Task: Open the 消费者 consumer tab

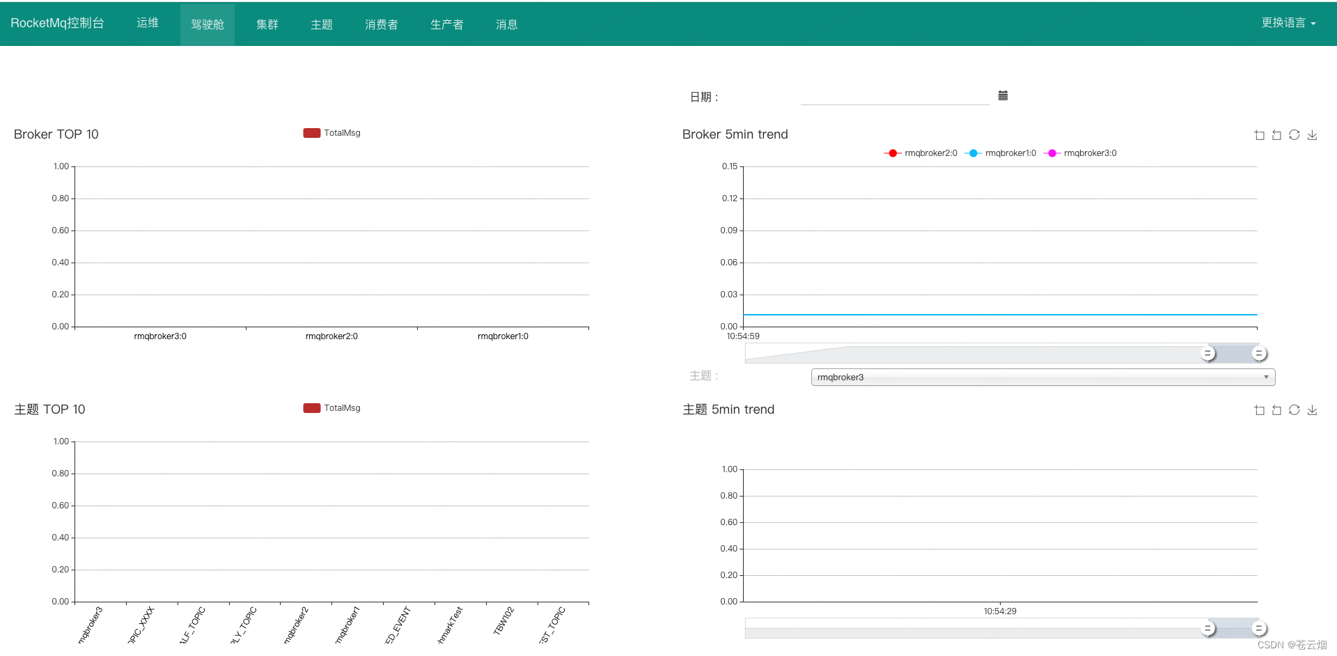Action: coord(382,24)
